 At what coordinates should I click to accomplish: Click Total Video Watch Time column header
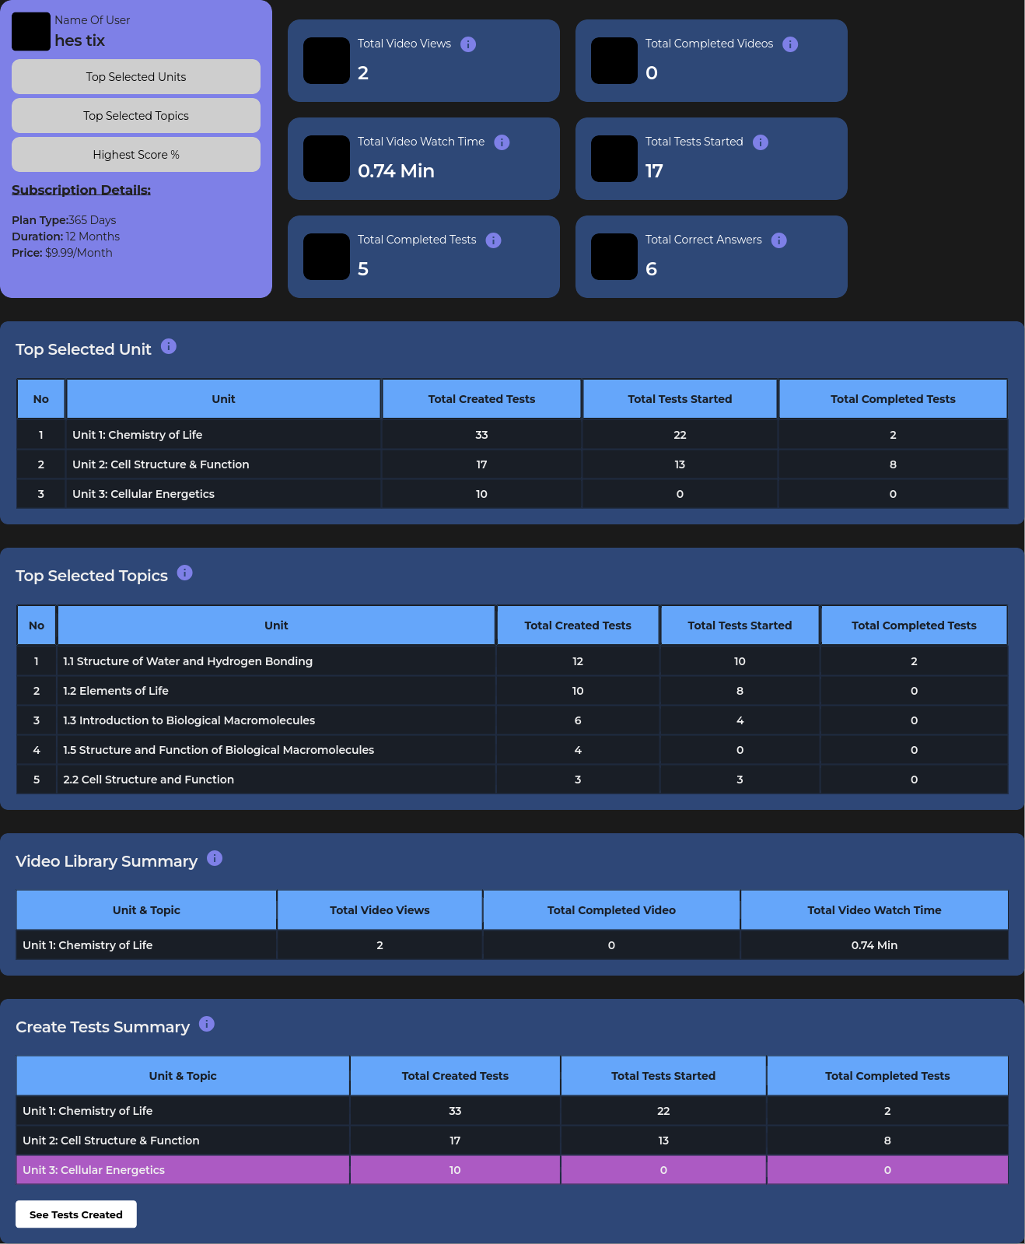coord(874,910)
